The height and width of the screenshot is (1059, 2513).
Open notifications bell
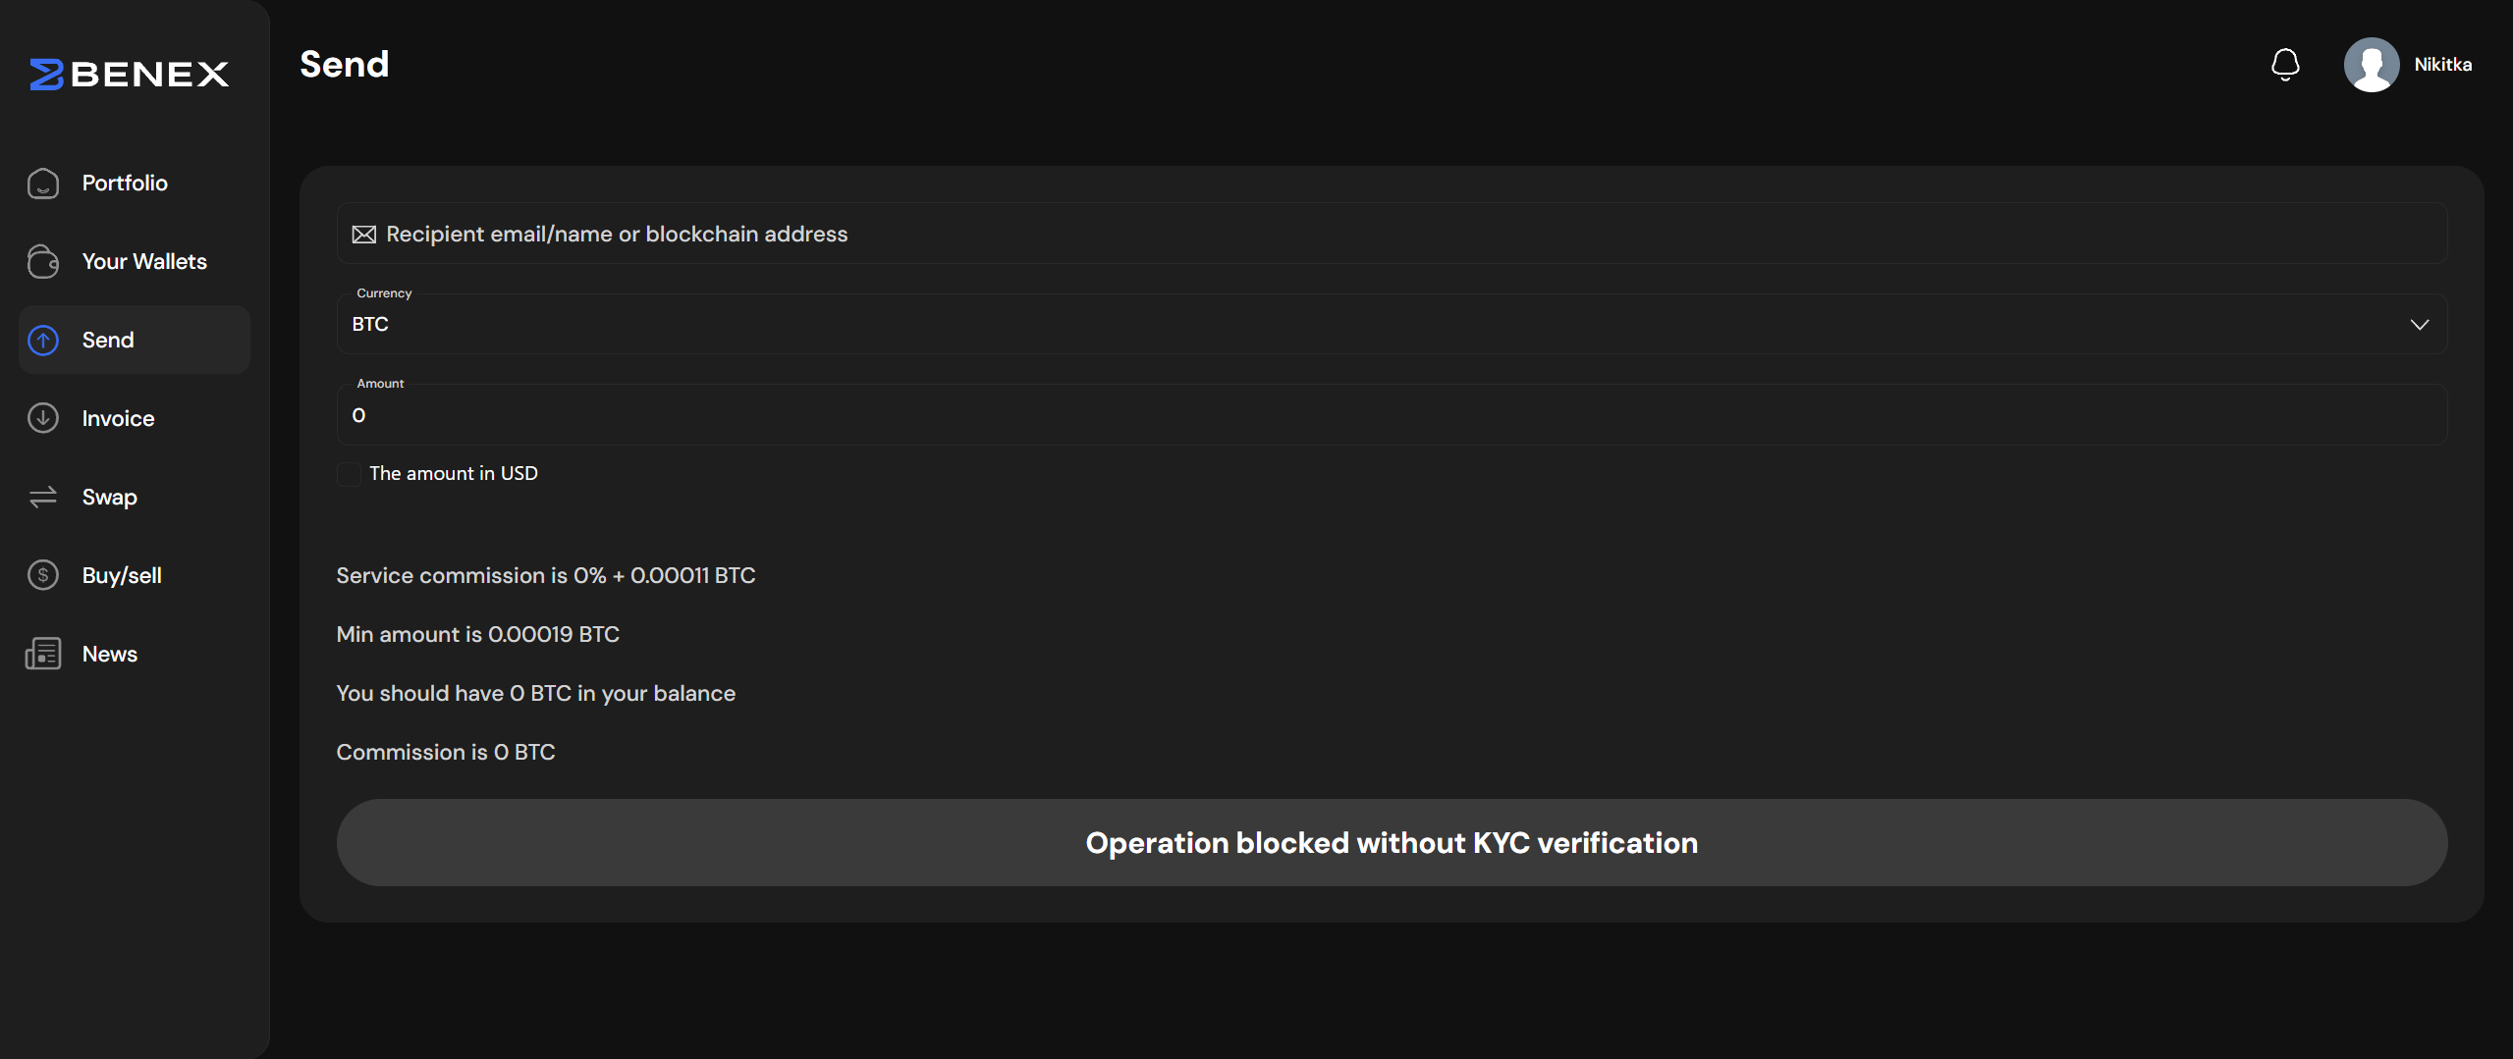[2285, 65]
